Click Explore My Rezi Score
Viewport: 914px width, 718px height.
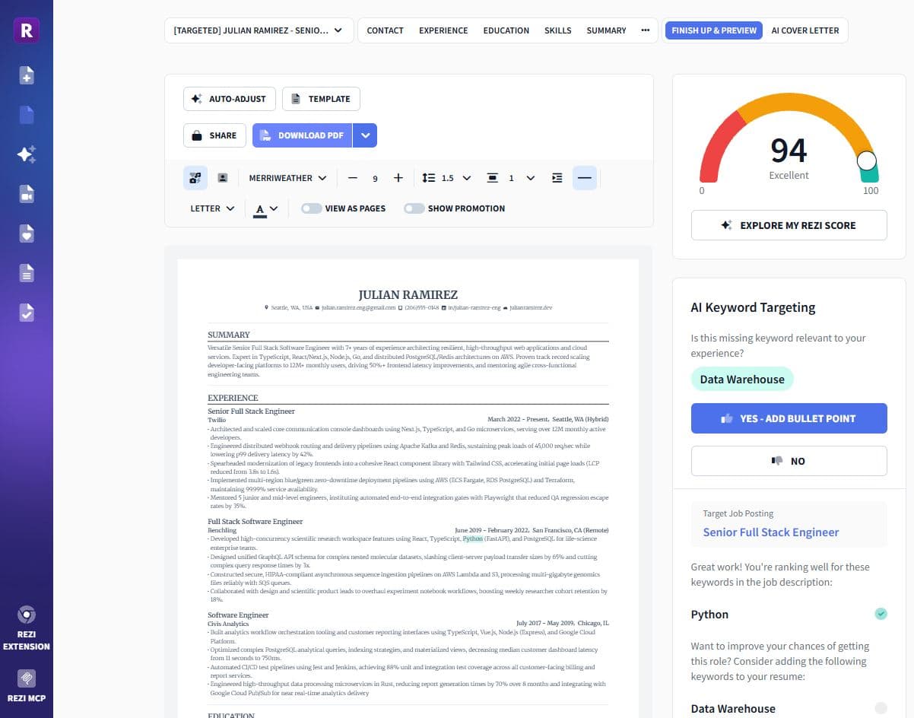click(789, 225)
